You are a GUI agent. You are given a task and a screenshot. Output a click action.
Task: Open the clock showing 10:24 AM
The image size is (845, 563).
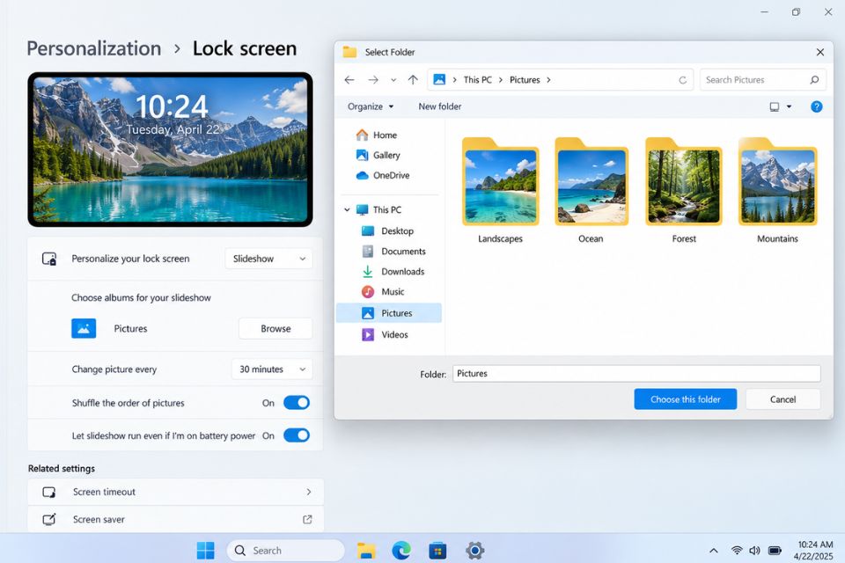click(813, 550)
